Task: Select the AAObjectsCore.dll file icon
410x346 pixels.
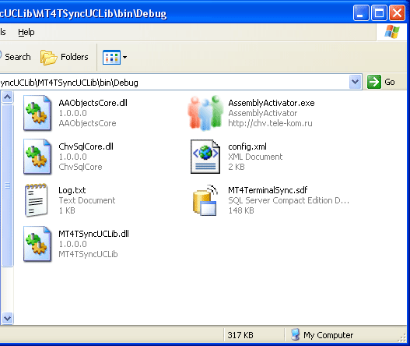Action: [37, 113]
